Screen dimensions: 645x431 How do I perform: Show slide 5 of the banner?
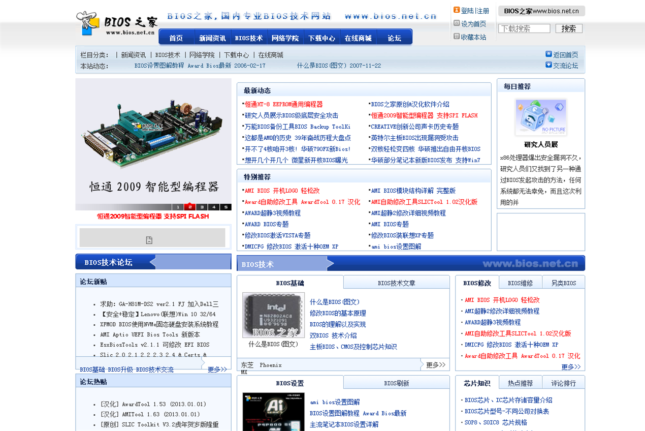point(225,207)
